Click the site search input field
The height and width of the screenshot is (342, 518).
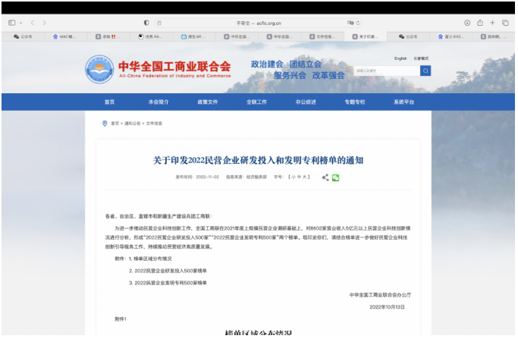pos(387,71)
